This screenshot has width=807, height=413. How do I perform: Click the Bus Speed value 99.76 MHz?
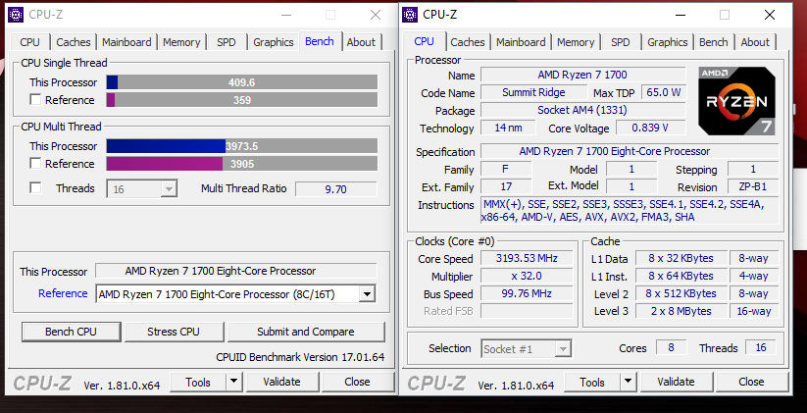click(x=527, y=293)
